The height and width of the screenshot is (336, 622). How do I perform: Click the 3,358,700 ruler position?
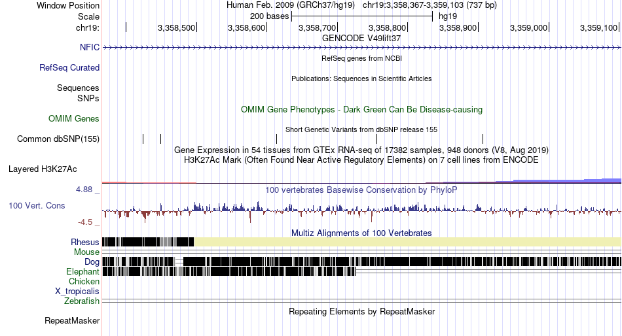(x=318, y=27)
